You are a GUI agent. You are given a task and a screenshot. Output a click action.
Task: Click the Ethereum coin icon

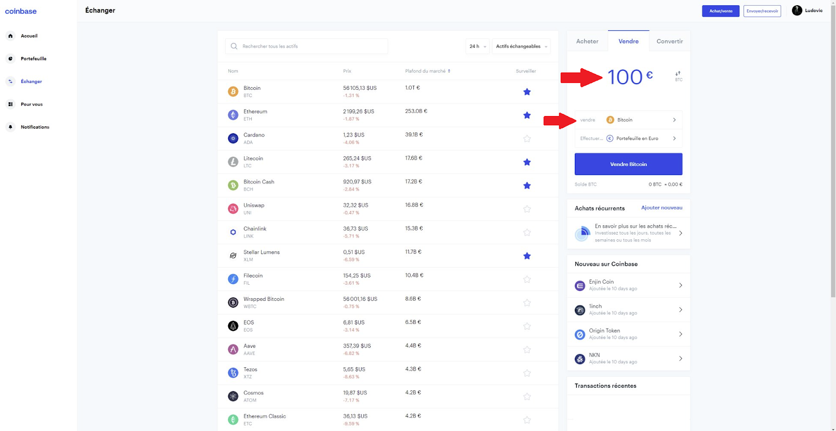pos(233,115)
